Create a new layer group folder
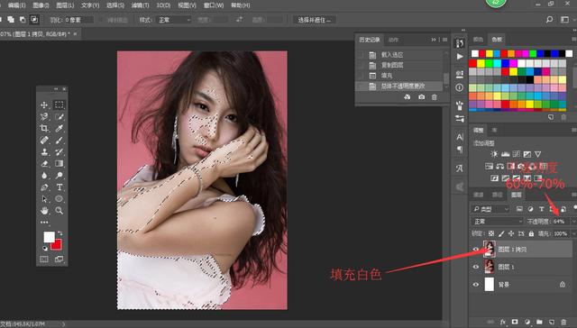Viewport: 577px width, 328px height. [539, 322]
